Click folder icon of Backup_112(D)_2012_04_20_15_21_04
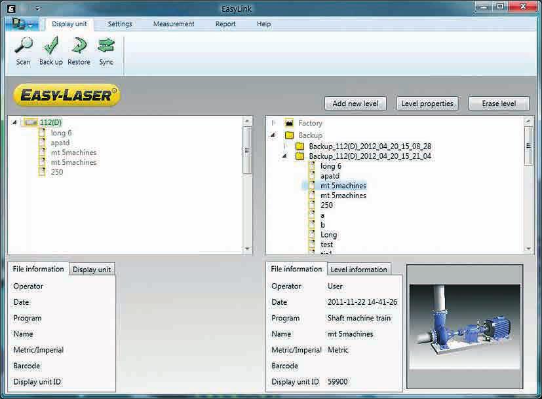The width and height of the screenshot is (542, 399). point(300,156)
